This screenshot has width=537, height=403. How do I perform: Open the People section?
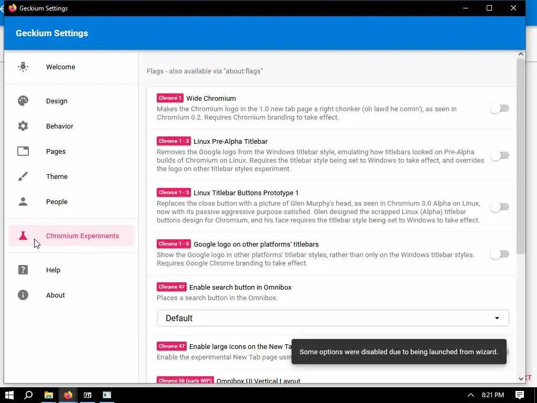71,201
